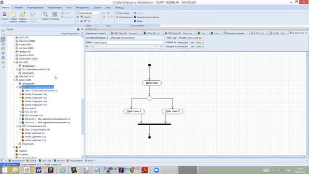Screen dimensions: 309x174
Task: Open the Security UNCLASSIFIED dropdown
Action: coord(196,38)
